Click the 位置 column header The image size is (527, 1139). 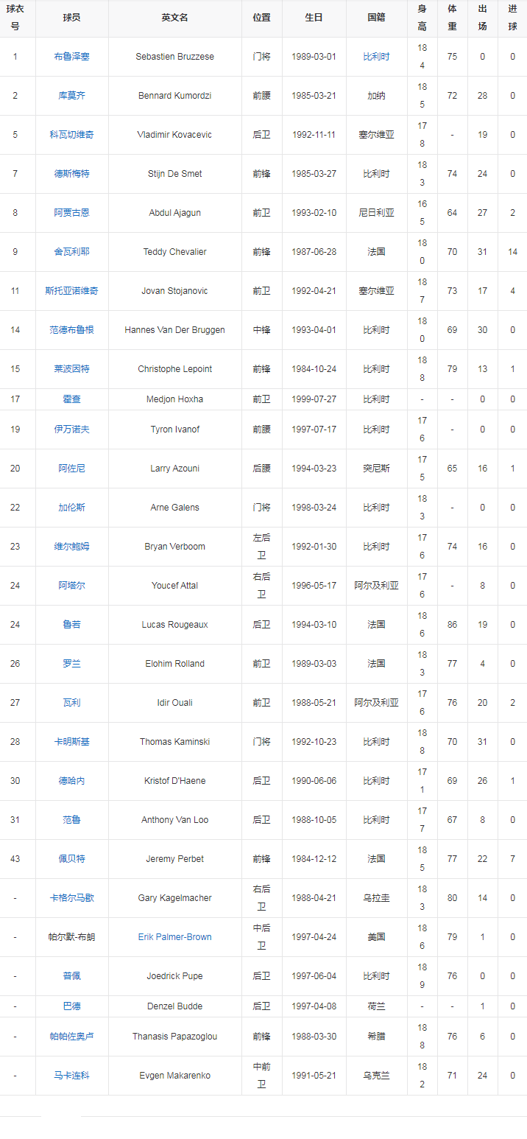[261, 18]
